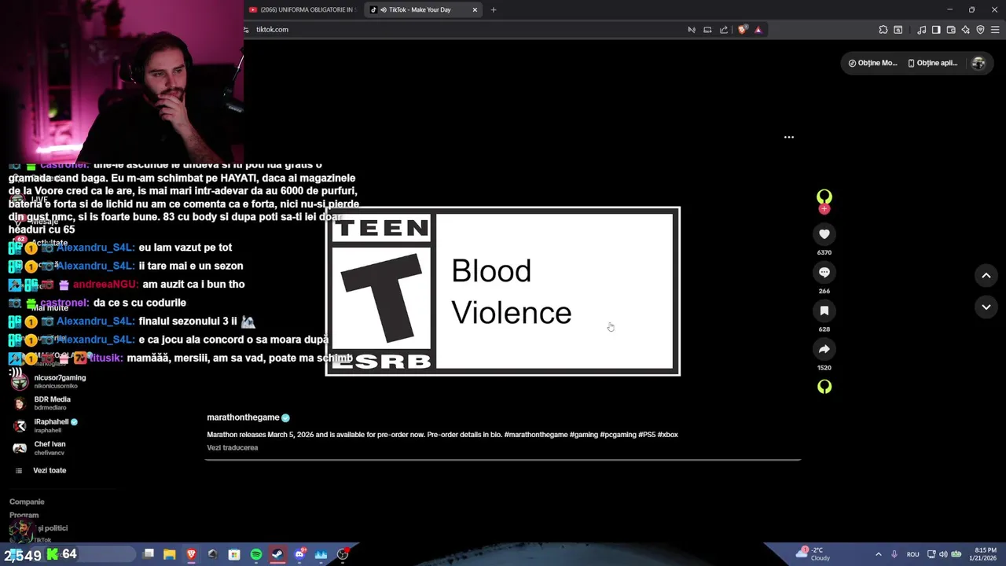Open the #pcgaming hashtag
Viewport: 1006px width, 566px height.
coord(618,435)
